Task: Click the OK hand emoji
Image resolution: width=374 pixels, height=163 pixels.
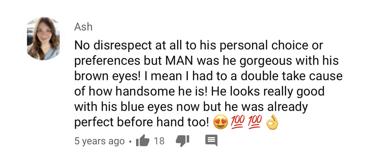Action: tap(272, 122)
